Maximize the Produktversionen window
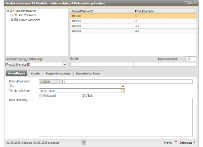Viewport: 203px width, 147px height. (x=190, y=3)
